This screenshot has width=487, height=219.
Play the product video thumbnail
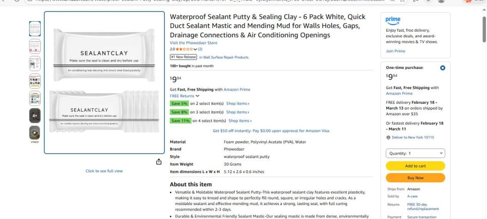point(35,133)
